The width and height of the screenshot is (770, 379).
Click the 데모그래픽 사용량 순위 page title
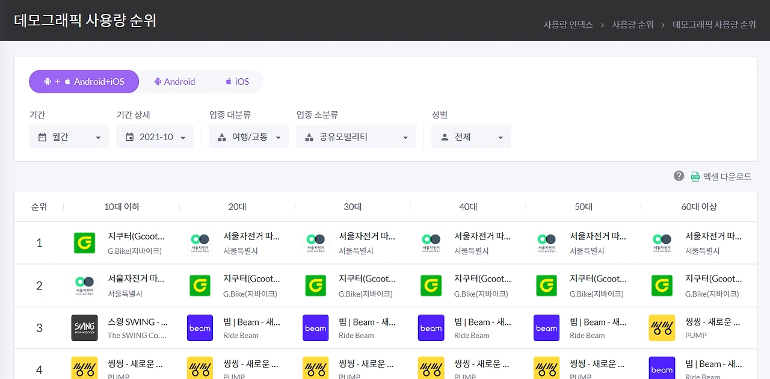coord(85,20)
